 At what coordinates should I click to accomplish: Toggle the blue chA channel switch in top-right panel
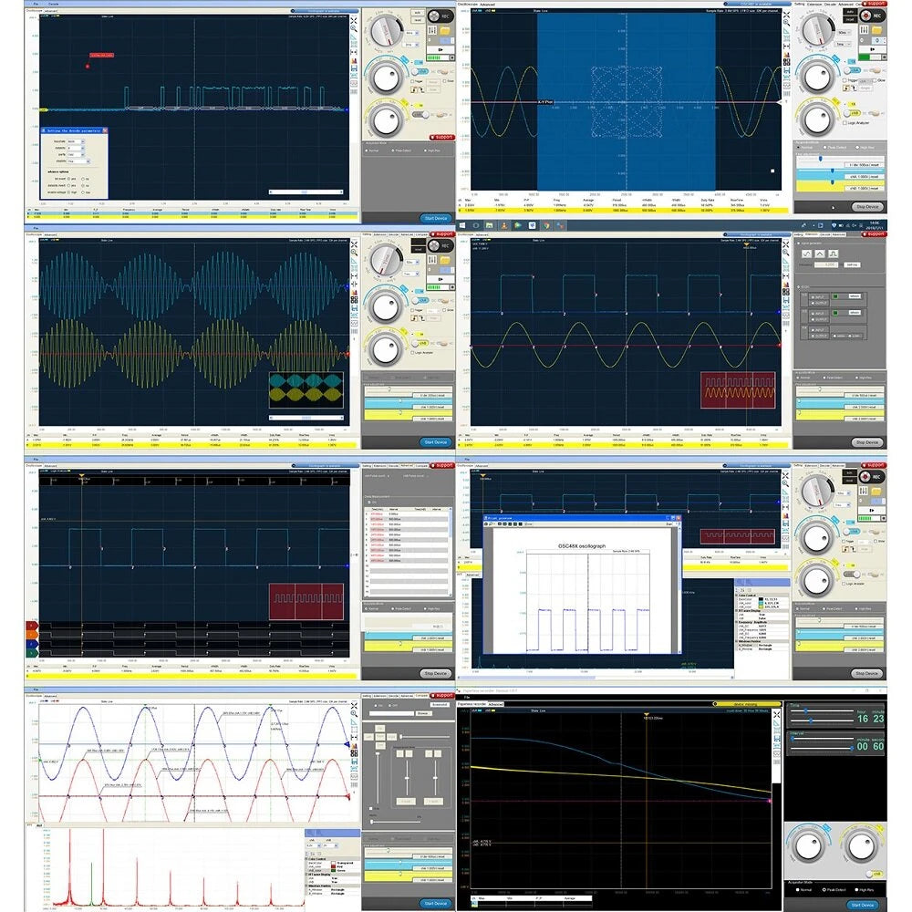[x=852, y=70]
